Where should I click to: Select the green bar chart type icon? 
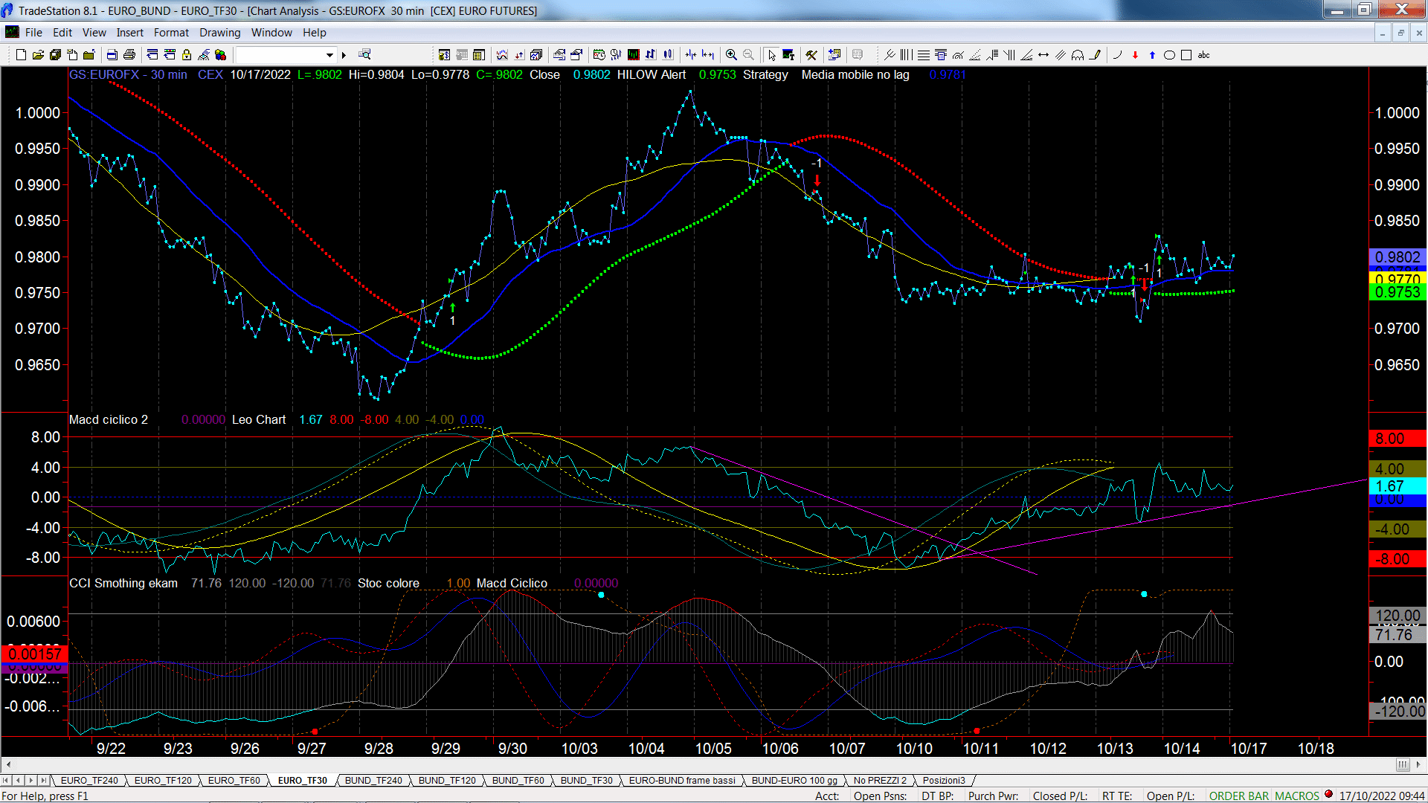(634, 54)
